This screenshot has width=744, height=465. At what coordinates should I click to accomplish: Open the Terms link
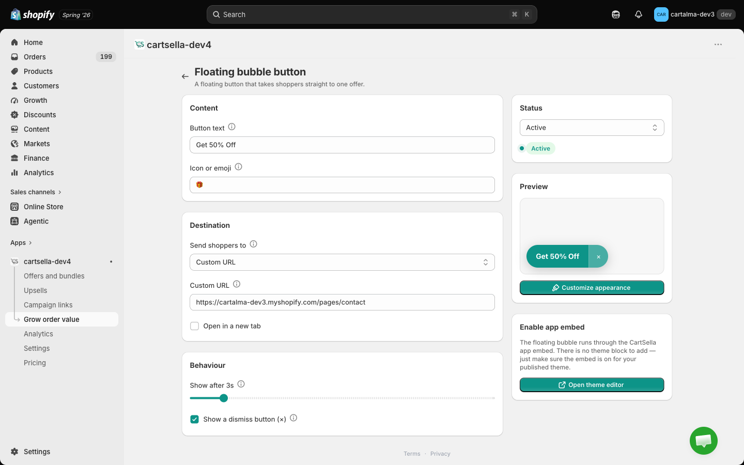(412, 454)
